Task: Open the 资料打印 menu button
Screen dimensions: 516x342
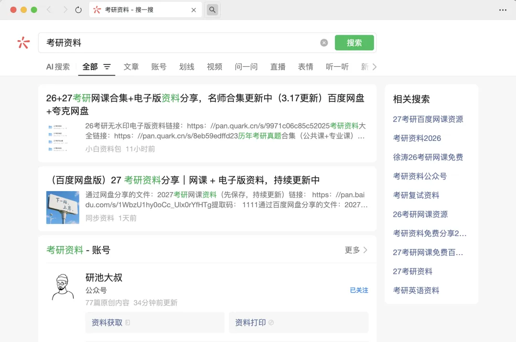Action: 299,322
